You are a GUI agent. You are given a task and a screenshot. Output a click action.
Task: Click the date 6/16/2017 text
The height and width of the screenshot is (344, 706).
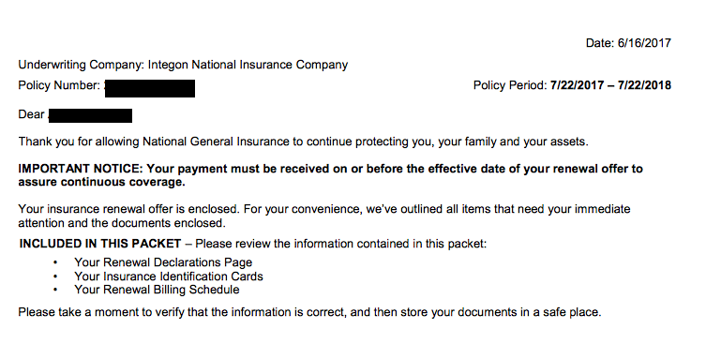coord(644,43)
